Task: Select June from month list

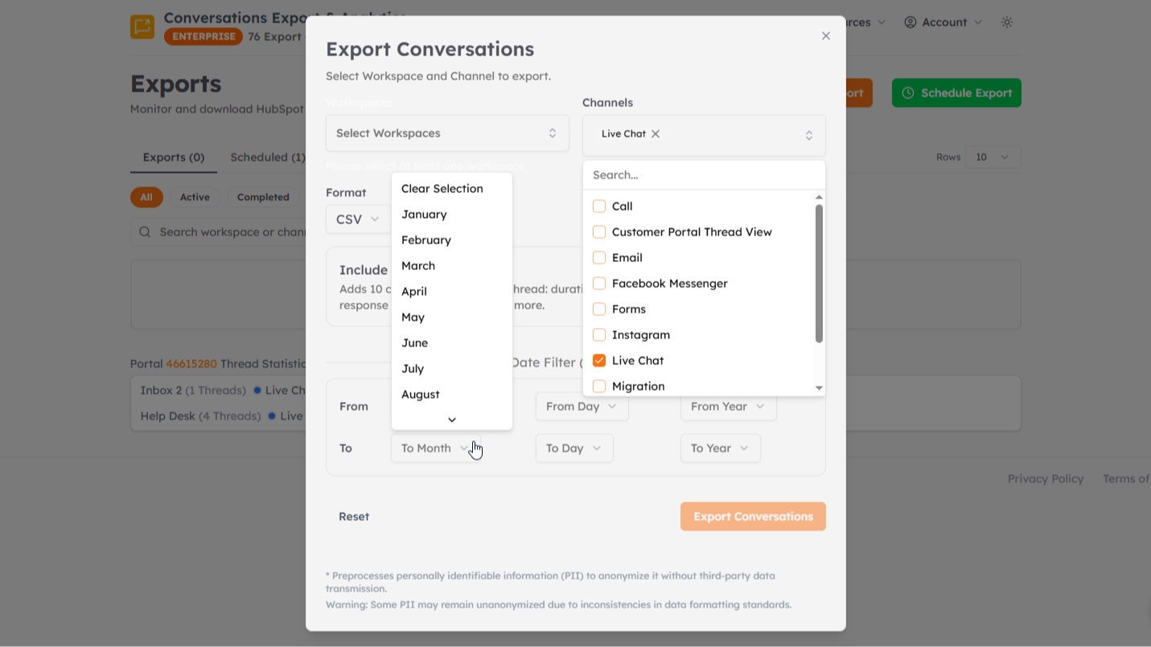Action: coord(451,343)
